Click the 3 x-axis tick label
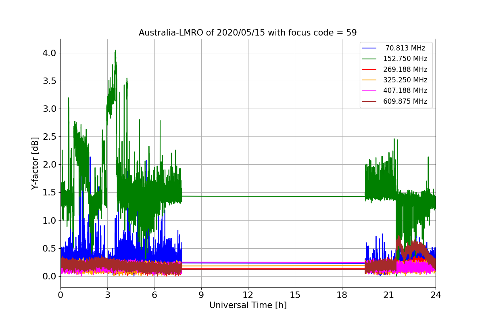484x323 pixels. pyautogui.click(x=107, y=295)
